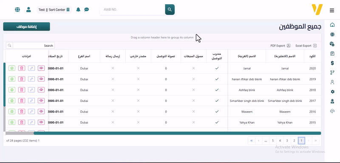Viewport: 340px width, 163px height.
Task: Open the globe language selector
Action: (x=17, y=9)
